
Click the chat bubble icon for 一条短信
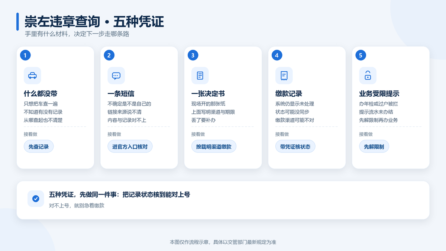[x=116, y=75]
